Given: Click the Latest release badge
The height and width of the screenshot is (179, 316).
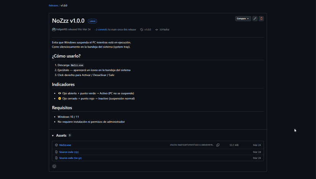Looking at the screenshot, I should (x=92, y=21).
